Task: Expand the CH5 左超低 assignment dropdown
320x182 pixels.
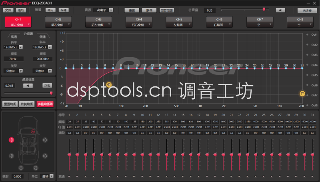Action: pyautogui.click(x=190, y=24)
